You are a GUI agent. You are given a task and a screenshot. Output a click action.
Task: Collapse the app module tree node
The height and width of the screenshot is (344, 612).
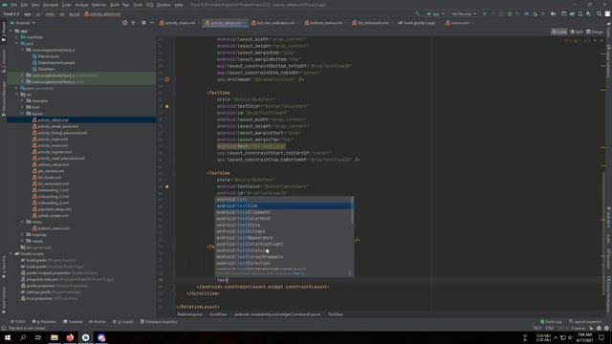11,31
